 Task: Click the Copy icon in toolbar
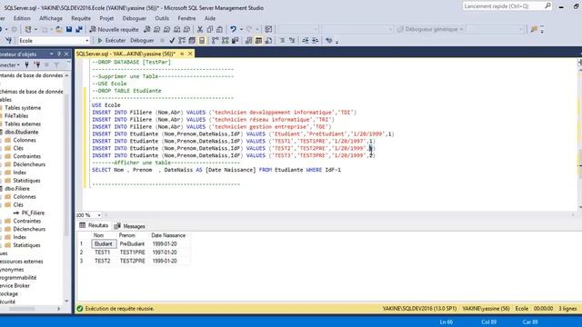coord(210,29)
